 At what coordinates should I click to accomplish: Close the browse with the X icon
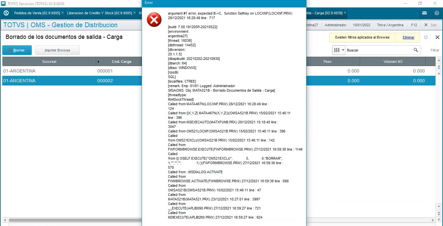437,37
